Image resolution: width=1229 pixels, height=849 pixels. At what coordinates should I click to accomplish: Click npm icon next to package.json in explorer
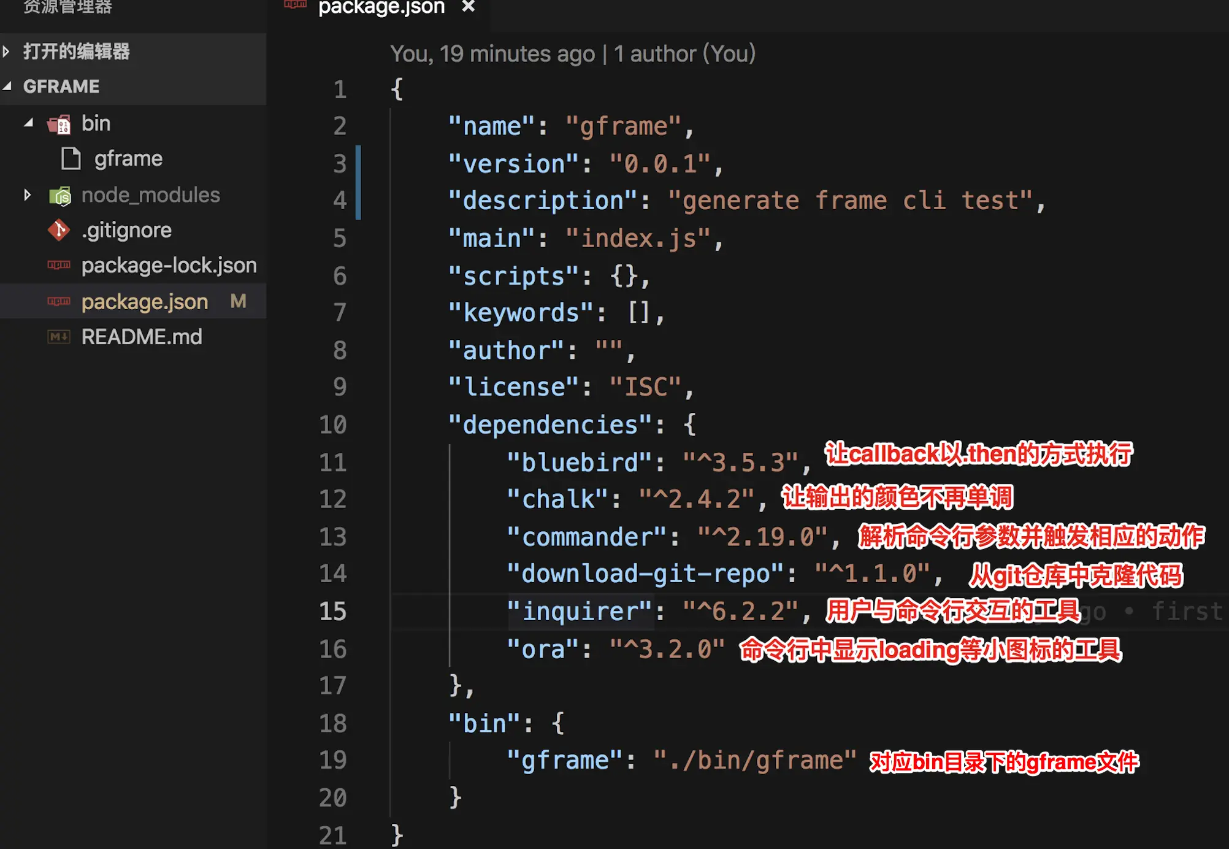tap(59, 301)
